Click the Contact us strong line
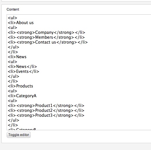The image size is (151, 150). point(48,42)
